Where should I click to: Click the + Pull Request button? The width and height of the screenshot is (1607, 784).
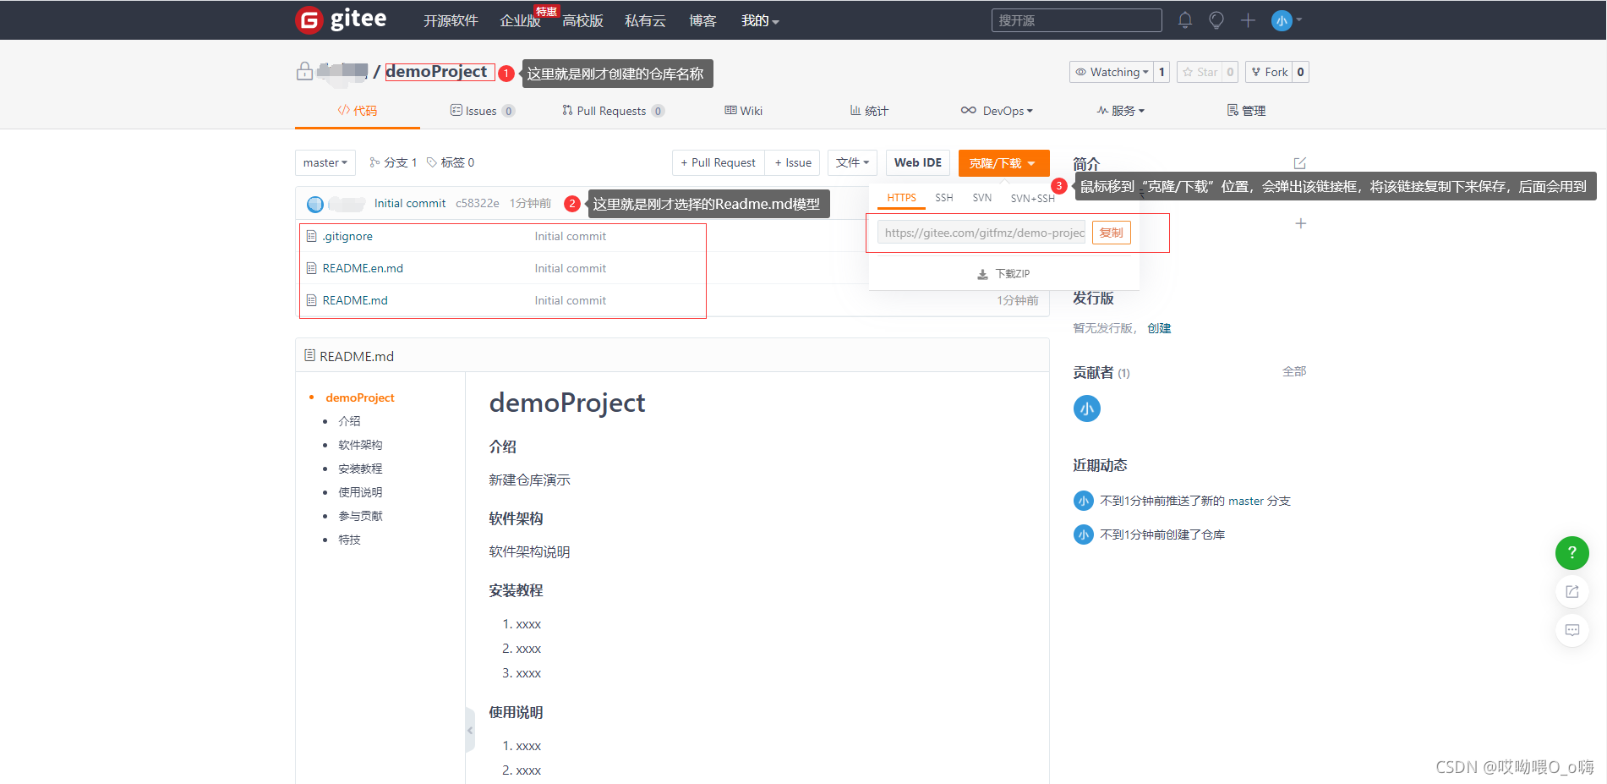(719, 162)
